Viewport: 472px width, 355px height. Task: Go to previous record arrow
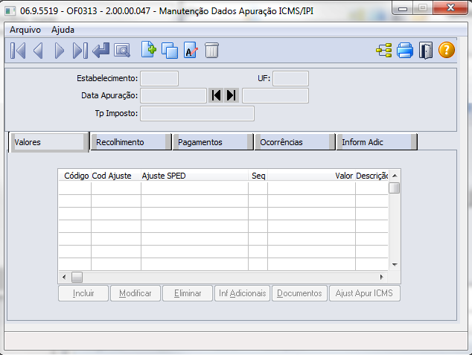(x=38, y=51)
